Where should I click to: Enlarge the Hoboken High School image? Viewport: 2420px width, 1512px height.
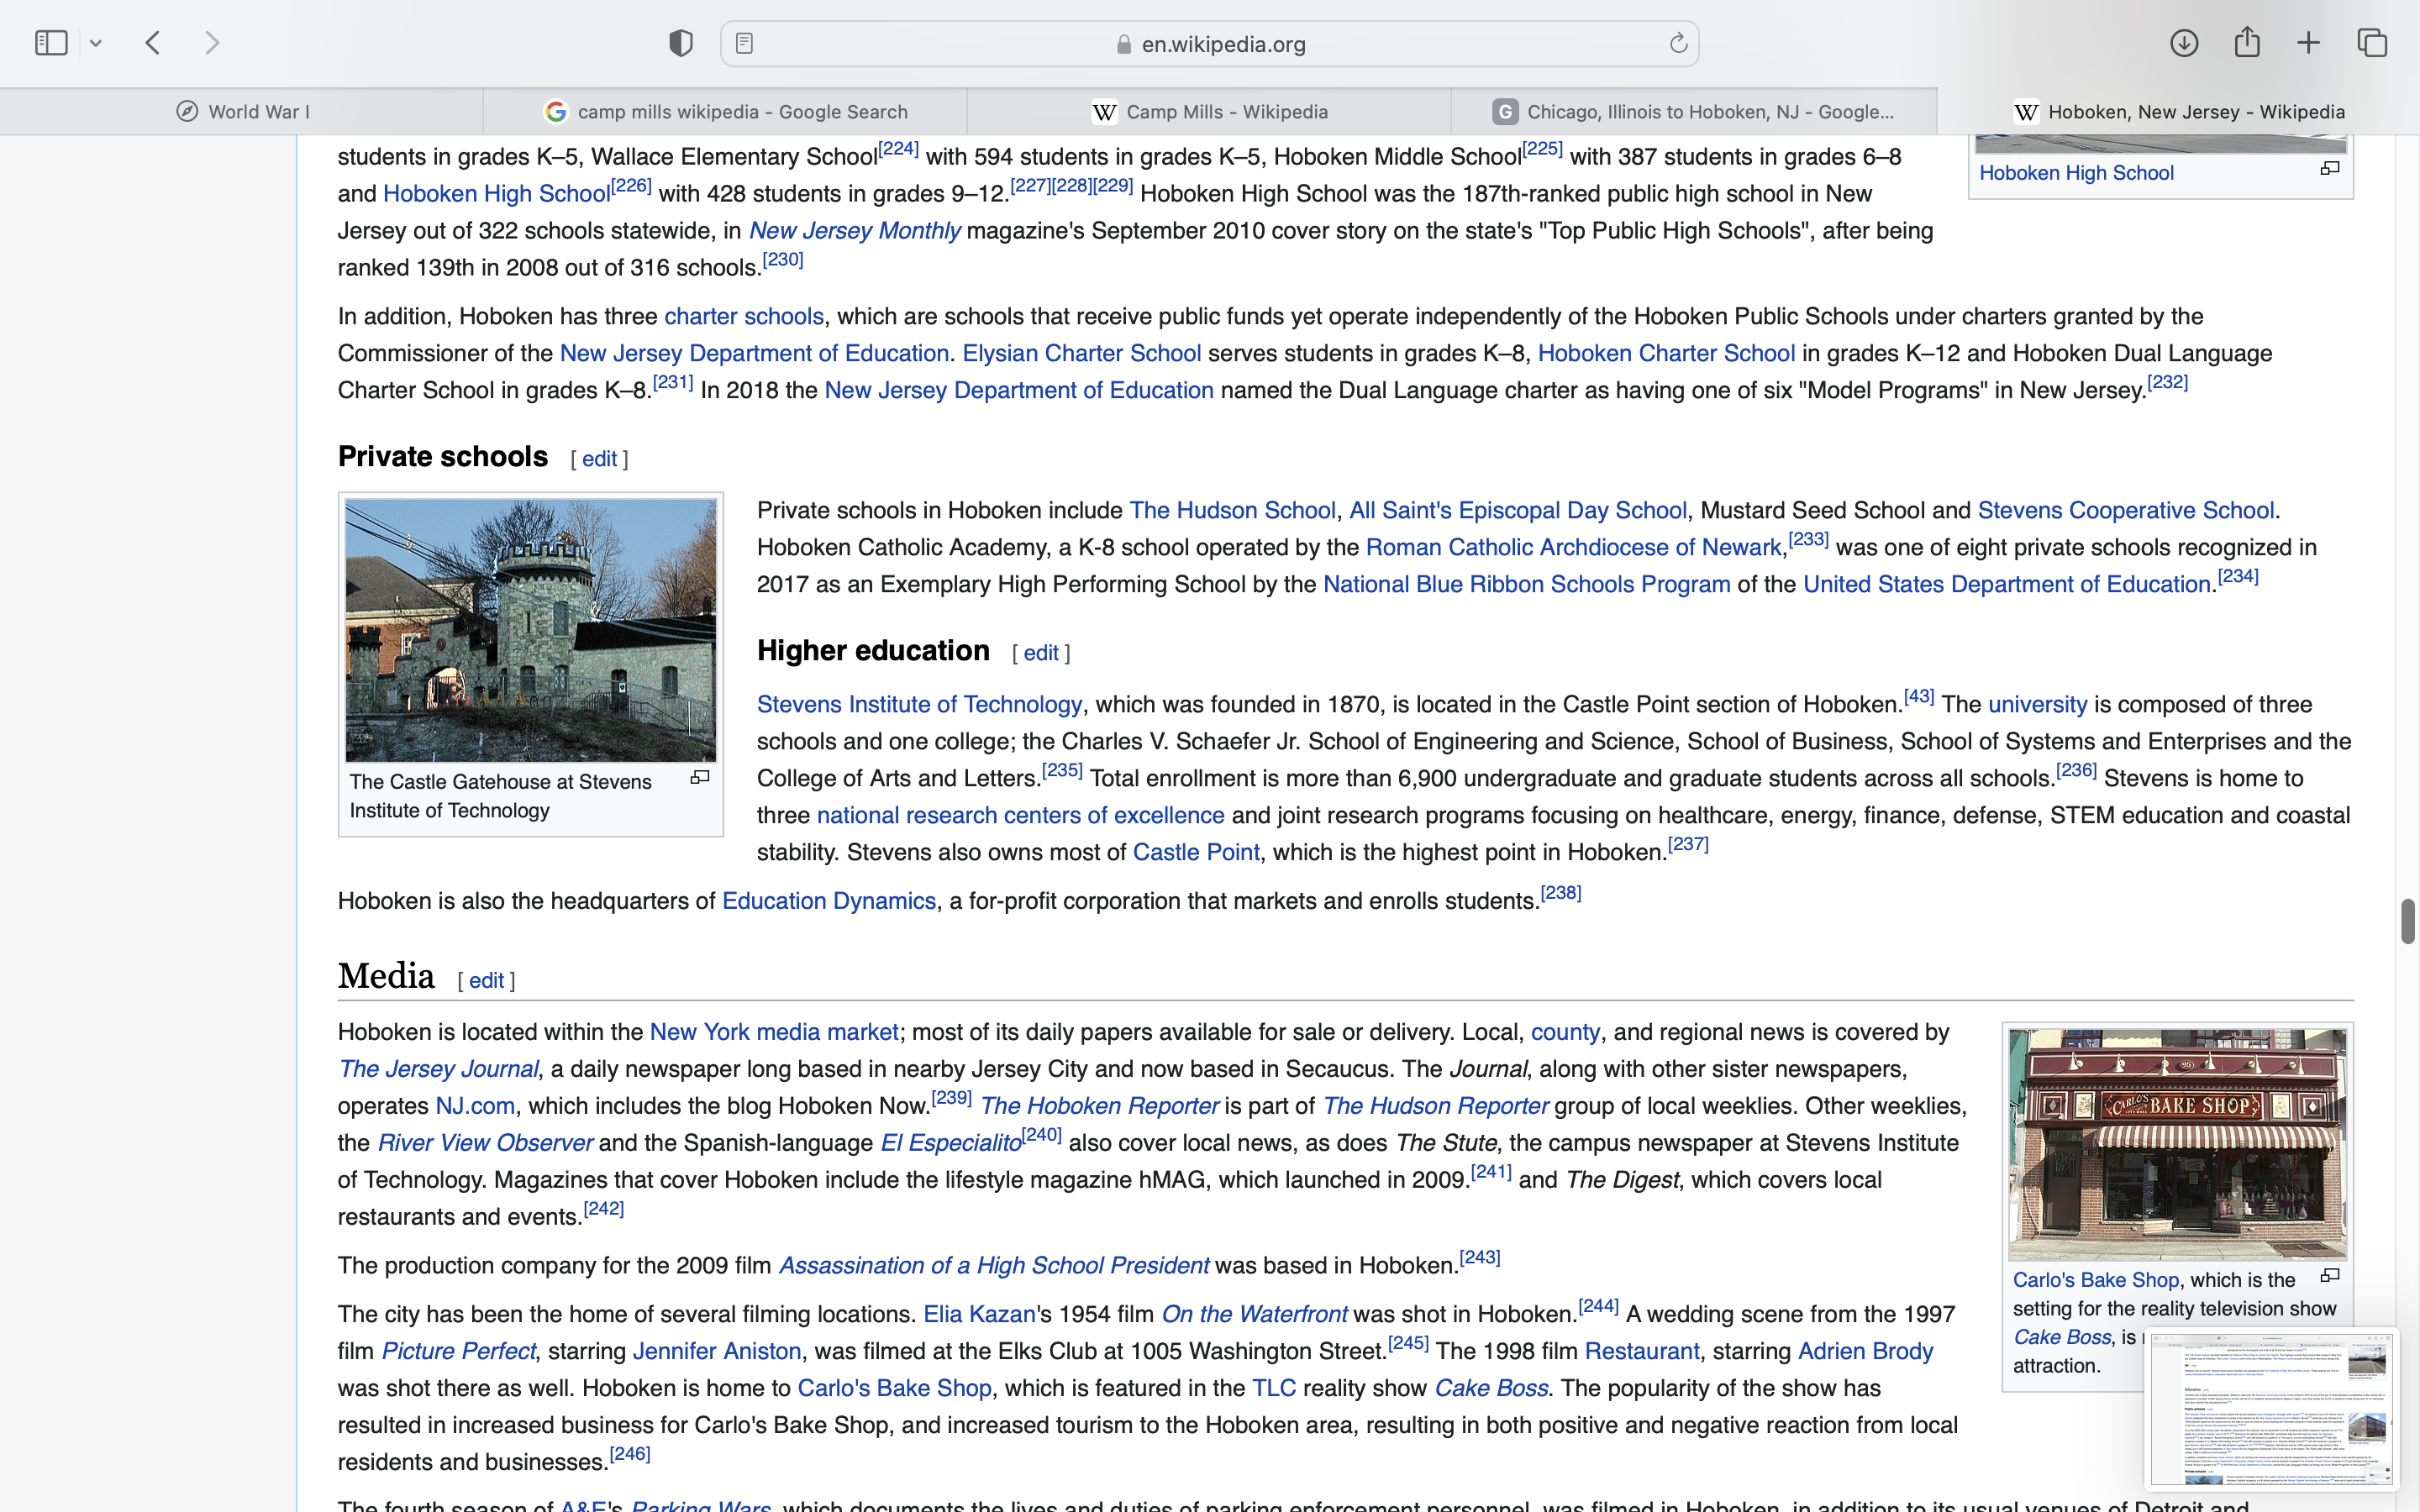[2330, 168]
